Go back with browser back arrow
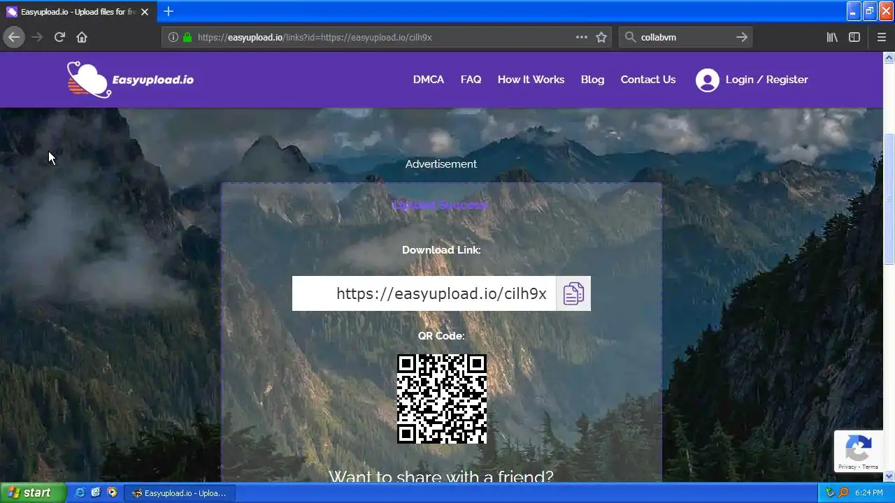The image size is (895, 503). [x=14, y=37]
